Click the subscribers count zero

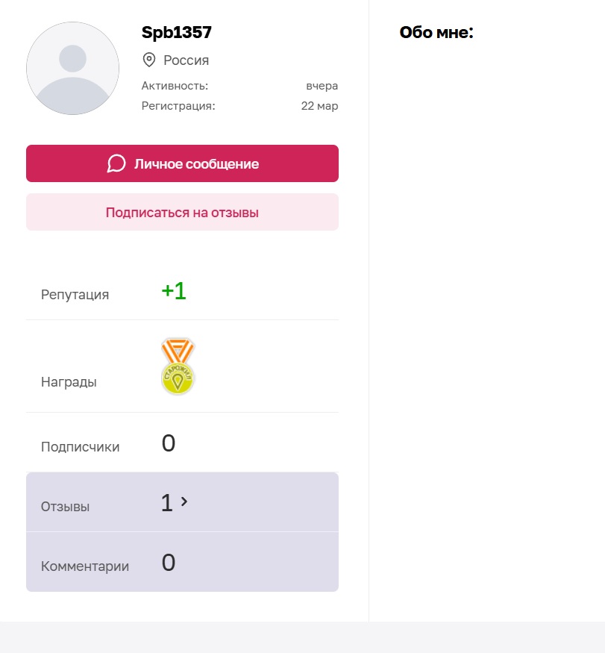click(x=169, y=443)
